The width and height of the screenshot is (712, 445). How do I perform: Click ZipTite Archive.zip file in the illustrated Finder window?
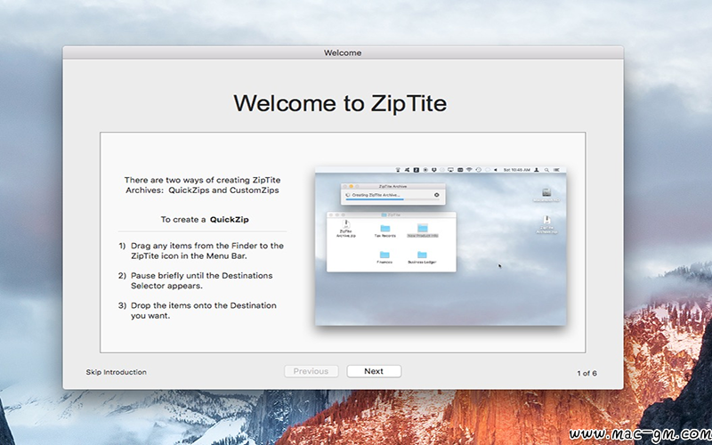click(346, 229)
